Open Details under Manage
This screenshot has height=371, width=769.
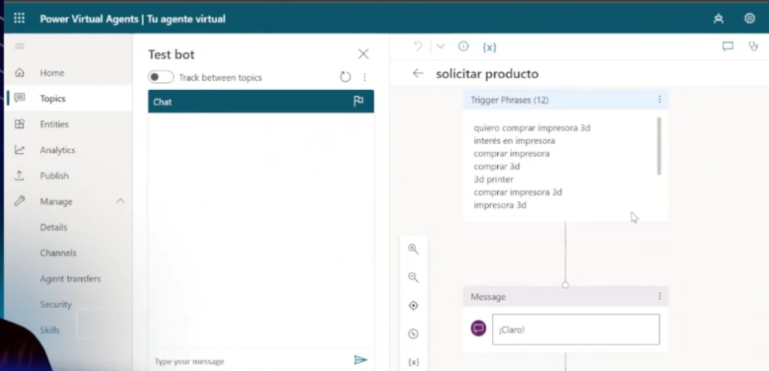click(x=53, y=228)
